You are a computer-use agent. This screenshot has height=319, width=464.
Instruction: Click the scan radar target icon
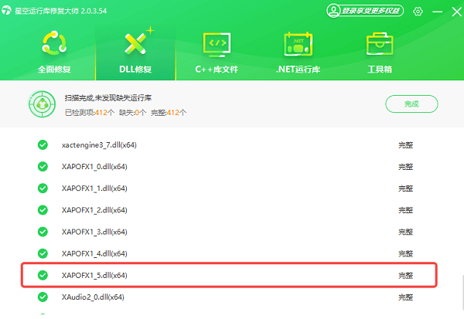42,104
